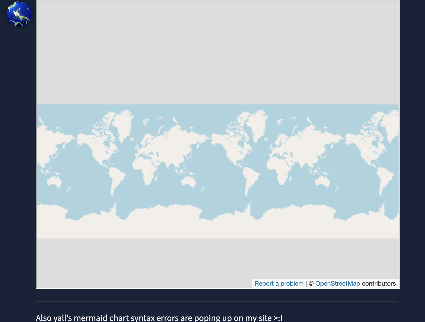The image size is (425, 322).
Task: Open the user avatar profile picture
Action: pos(19,14)
